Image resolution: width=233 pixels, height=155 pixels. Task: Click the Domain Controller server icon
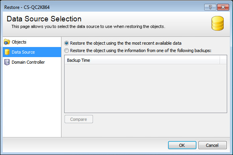click(7, 62)
